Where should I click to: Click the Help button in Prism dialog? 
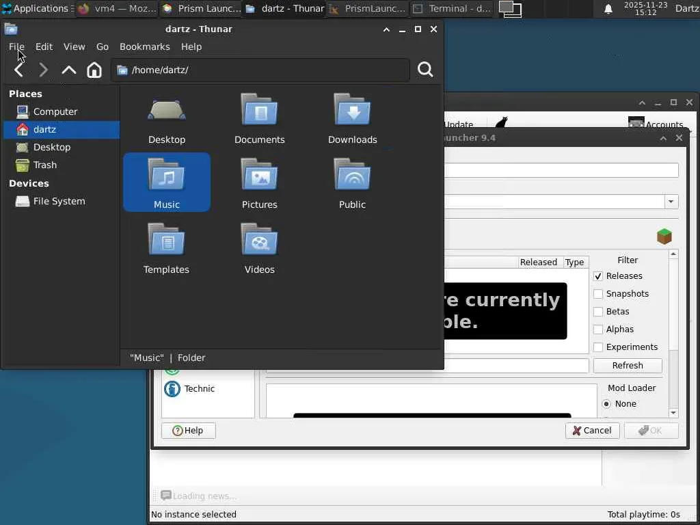(189, 431)
